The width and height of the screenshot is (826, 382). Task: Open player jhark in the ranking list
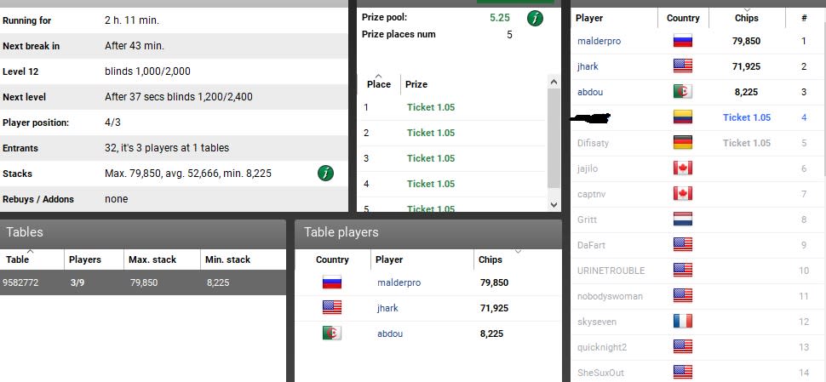(x=588, y=66)
